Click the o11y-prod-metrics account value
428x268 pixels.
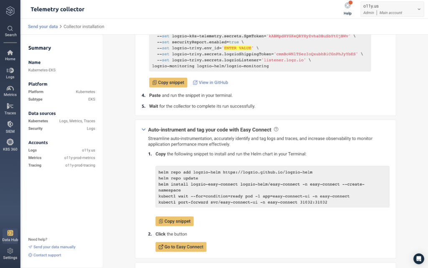click(x=80, y=158)
